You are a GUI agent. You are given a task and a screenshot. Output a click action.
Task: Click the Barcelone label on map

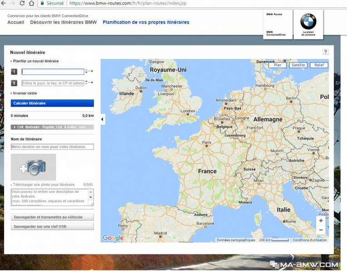205,223
